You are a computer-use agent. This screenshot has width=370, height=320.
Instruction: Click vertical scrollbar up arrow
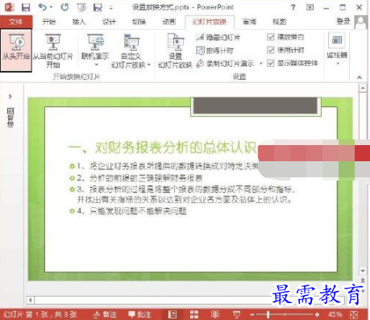(x=363, y=88)
